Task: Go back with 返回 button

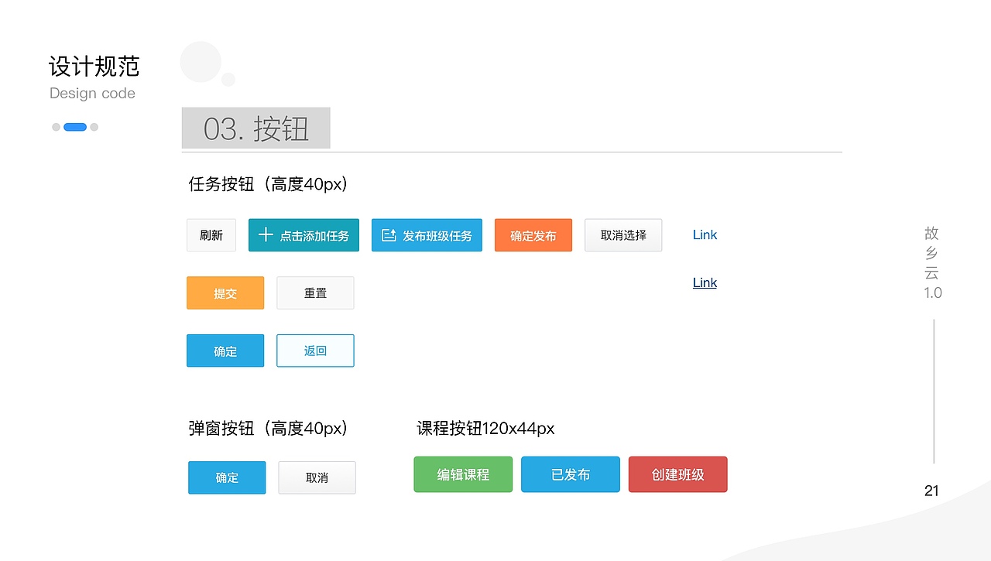Action: pyautogui.click(x=315, y=351)
